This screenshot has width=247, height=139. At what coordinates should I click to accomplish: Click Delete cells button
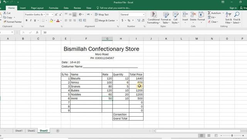coord(193,18)
